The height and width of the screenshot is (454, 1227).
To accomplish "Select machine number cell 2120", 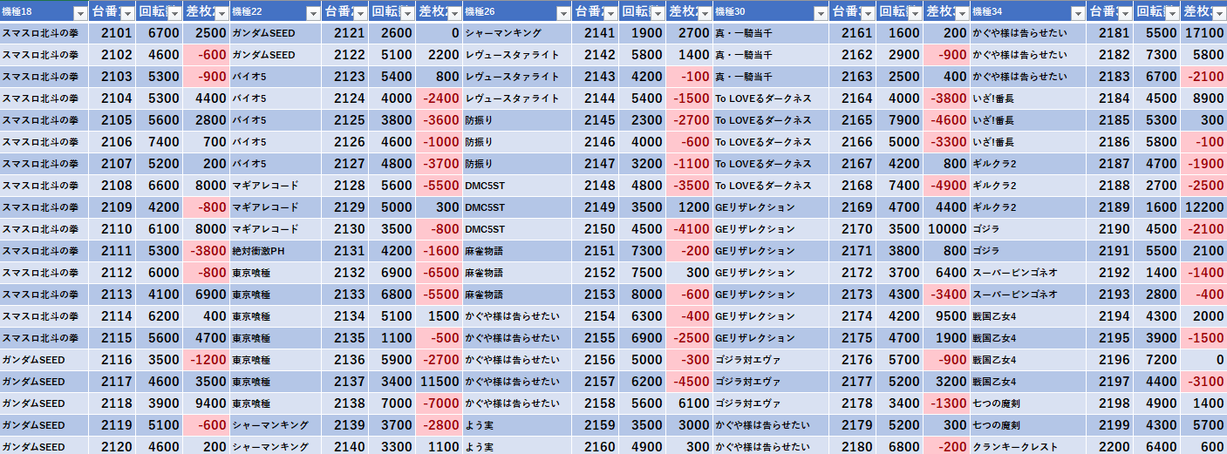I will (x=112, y=447).
